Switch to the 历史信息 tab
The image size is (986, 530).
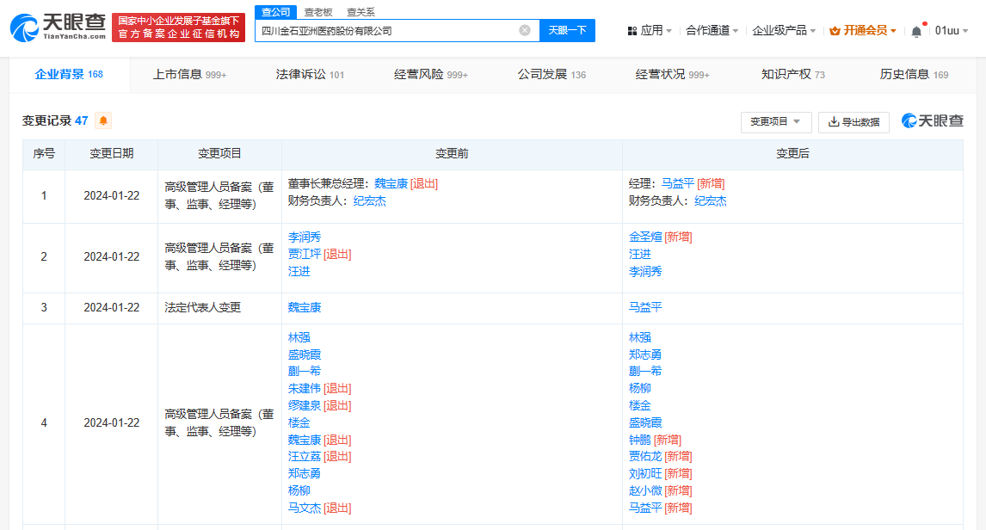[x=914, y=75]
